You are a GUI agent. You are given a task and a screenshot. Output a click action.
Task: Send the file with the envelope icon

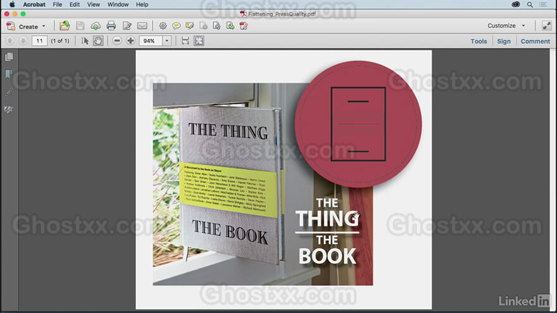(x=142, y=26)
